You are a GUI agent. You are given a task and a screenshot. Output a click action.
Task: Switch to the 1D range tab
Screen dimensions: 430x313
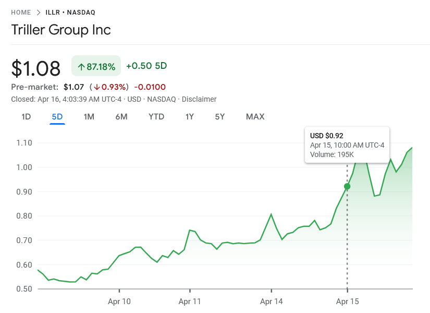click(26, 117)
